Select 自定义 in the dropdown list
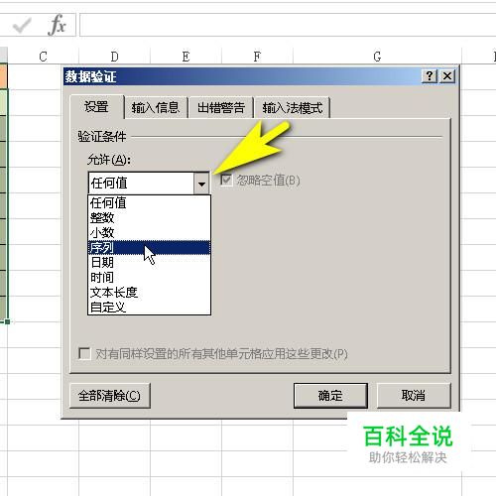 coord(149,307)
